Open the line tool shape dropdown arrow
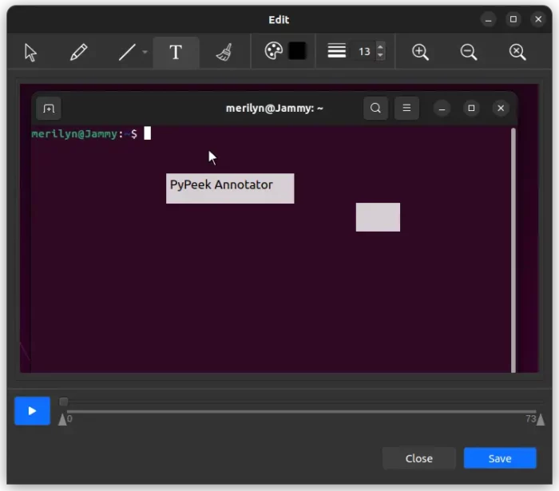The height and width of the screenshot is (491, 559). click(145, 52)
